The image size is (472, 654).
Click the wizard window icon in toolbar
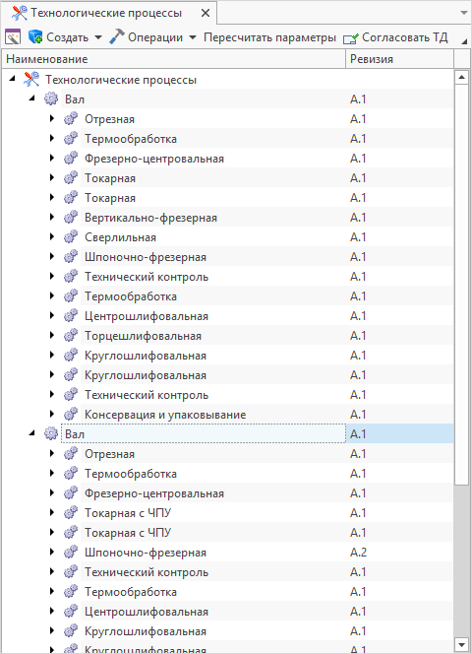[x=13, y=37]
